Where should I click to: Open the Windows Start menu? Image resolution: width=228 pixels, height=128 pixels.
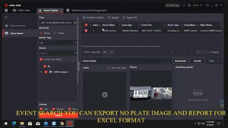tap(6, 123)
